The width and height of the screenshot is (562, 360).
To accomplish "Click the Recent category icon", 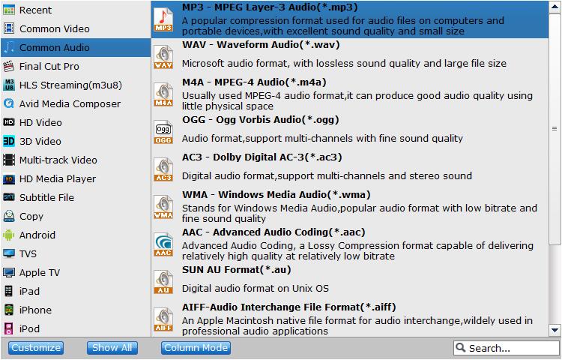I will tap(8, 10).
